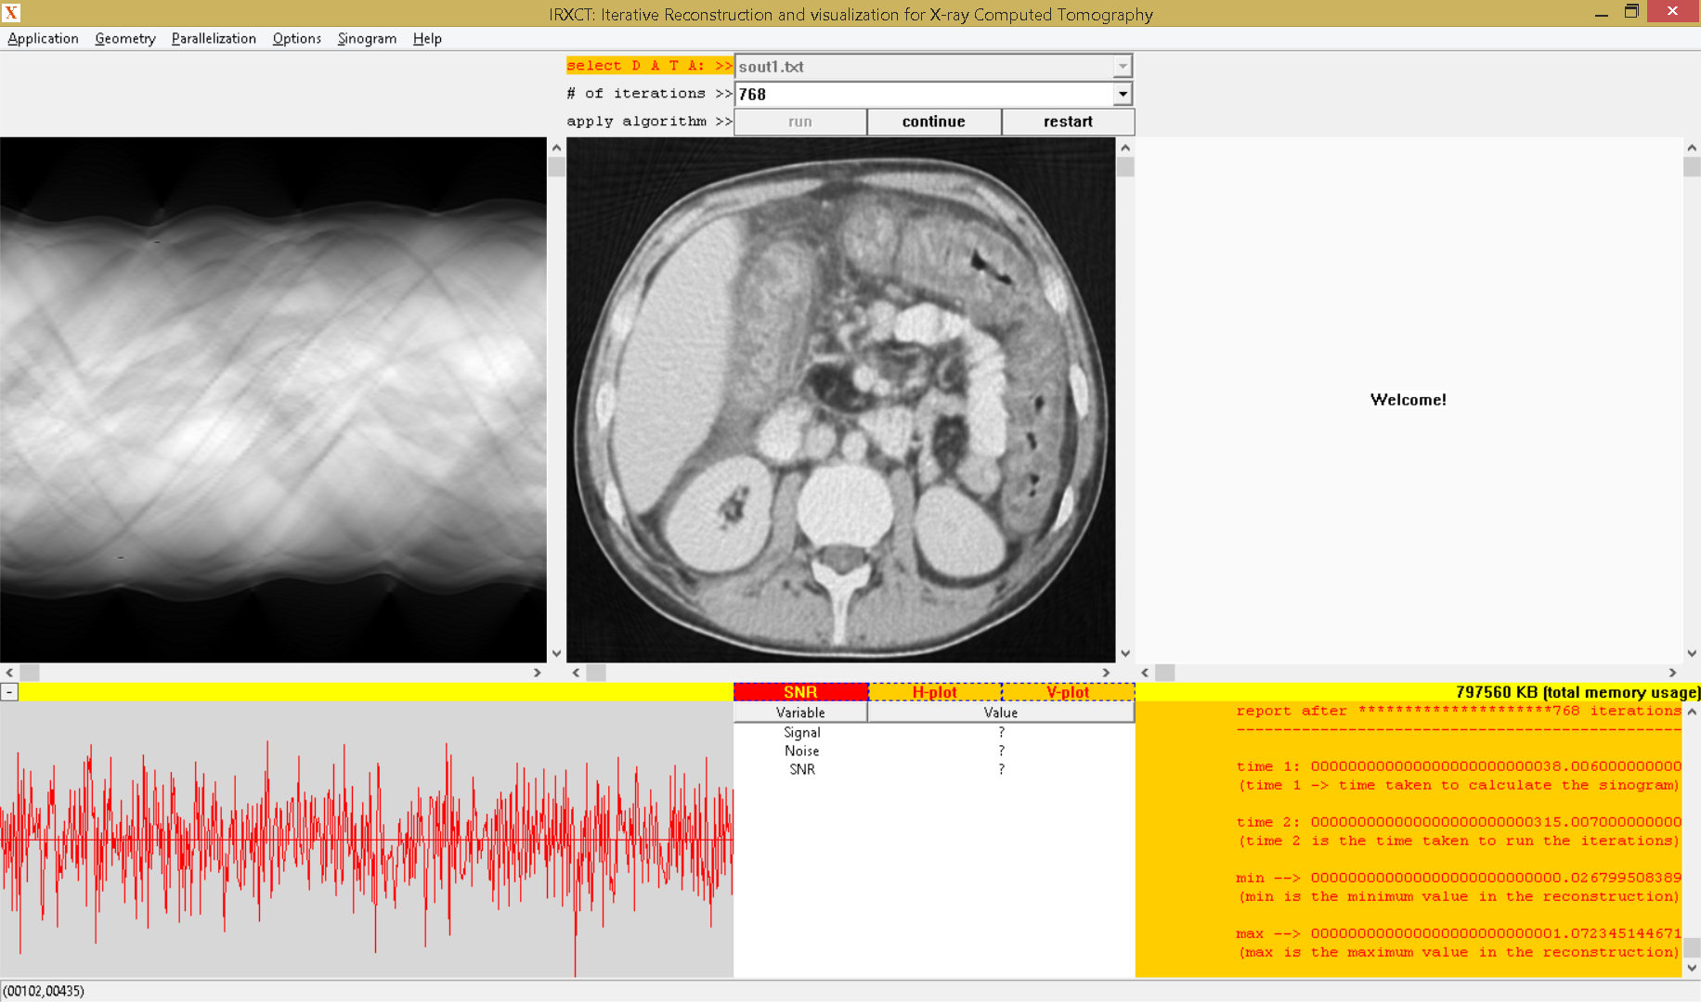Switch to the H-plot tab

(934, 692)
